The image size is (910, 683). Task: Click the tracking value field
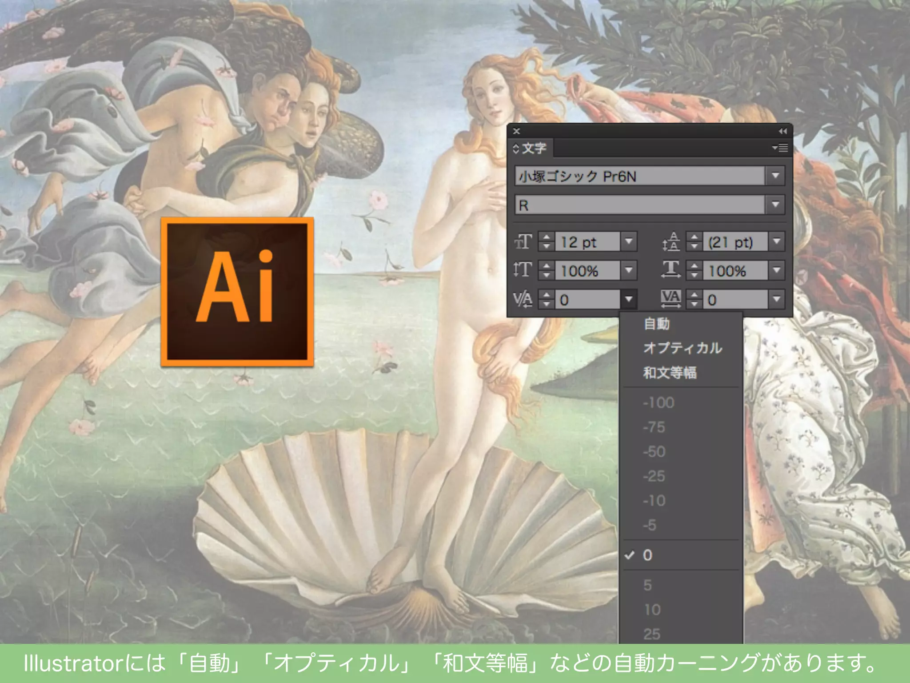point(735,299)
